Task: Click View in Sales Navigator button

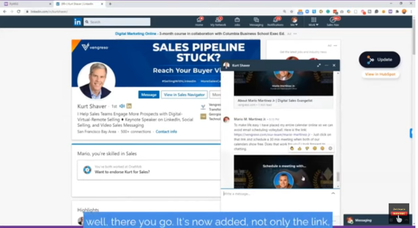Action: pyautogui.click(x=184, y=94)
